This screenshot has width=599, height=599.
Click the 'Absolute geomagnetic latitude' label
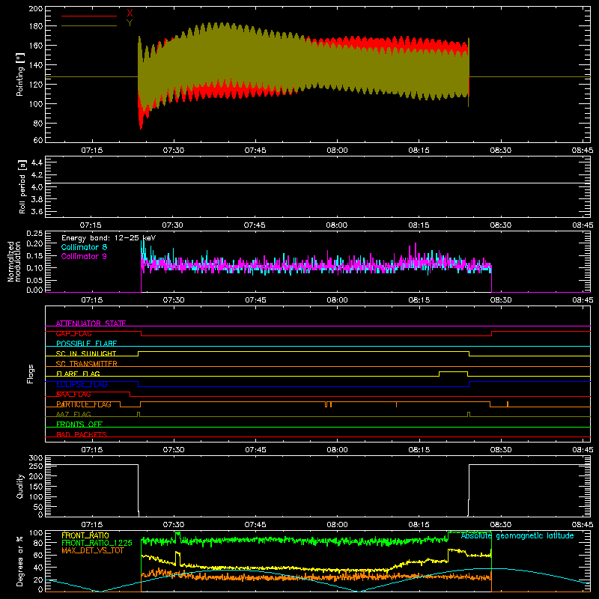coord(517,535)
